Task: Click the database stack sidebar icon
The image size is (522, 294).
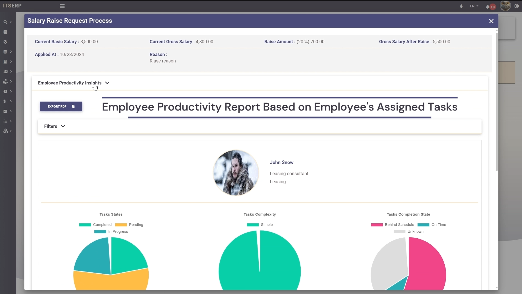Action: (x=5, y=52)
